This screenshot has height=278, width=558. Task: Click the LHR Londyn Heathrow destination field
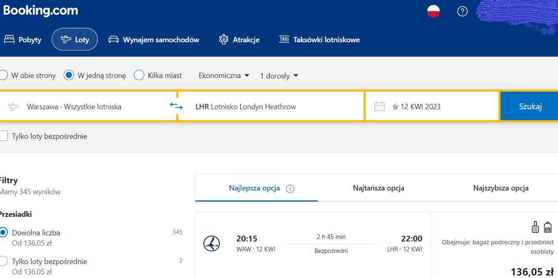click(271, 107)
